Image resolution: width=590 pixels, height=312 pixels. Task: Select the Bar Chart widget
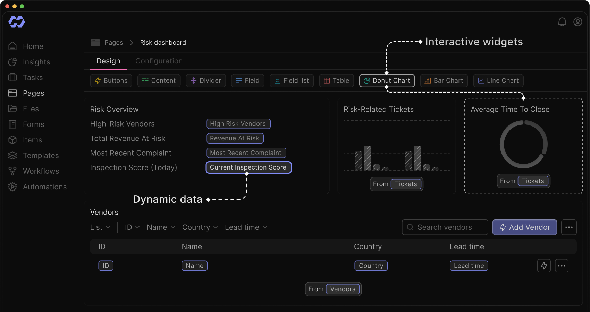point(444,81)
